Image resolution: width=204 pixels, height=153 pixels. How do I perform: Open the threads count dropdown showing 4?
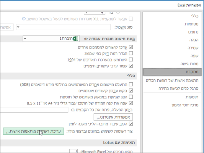pos(95,13)
